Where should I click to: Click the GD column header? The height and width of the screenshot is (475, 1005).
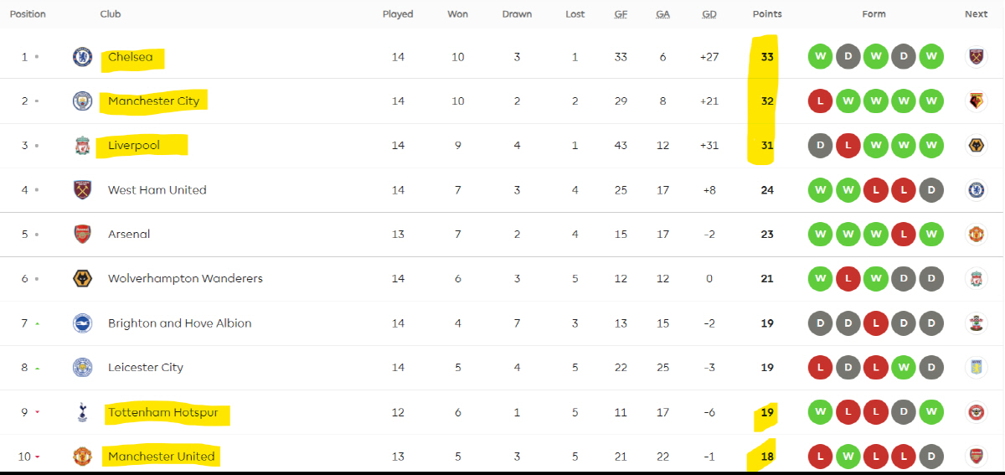[709, 14]
